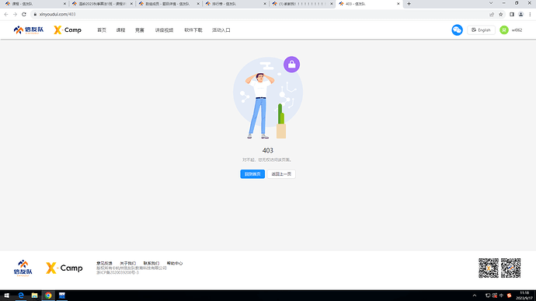The height and width of the screenshot is (301, 536).
Task: Switch to the 排行榜 browser tab
Action: click(x=235, y=4)
